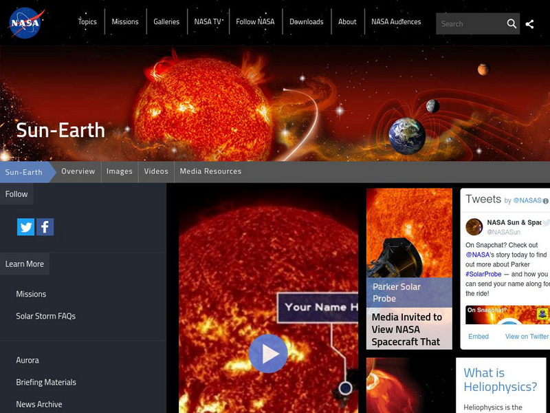Click View on Twitter link
Viewport: 550px width, 413px height.
click(x=527, y=337)
